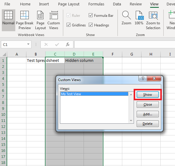Open the Formulas ribbon tab

coord(96,4)
